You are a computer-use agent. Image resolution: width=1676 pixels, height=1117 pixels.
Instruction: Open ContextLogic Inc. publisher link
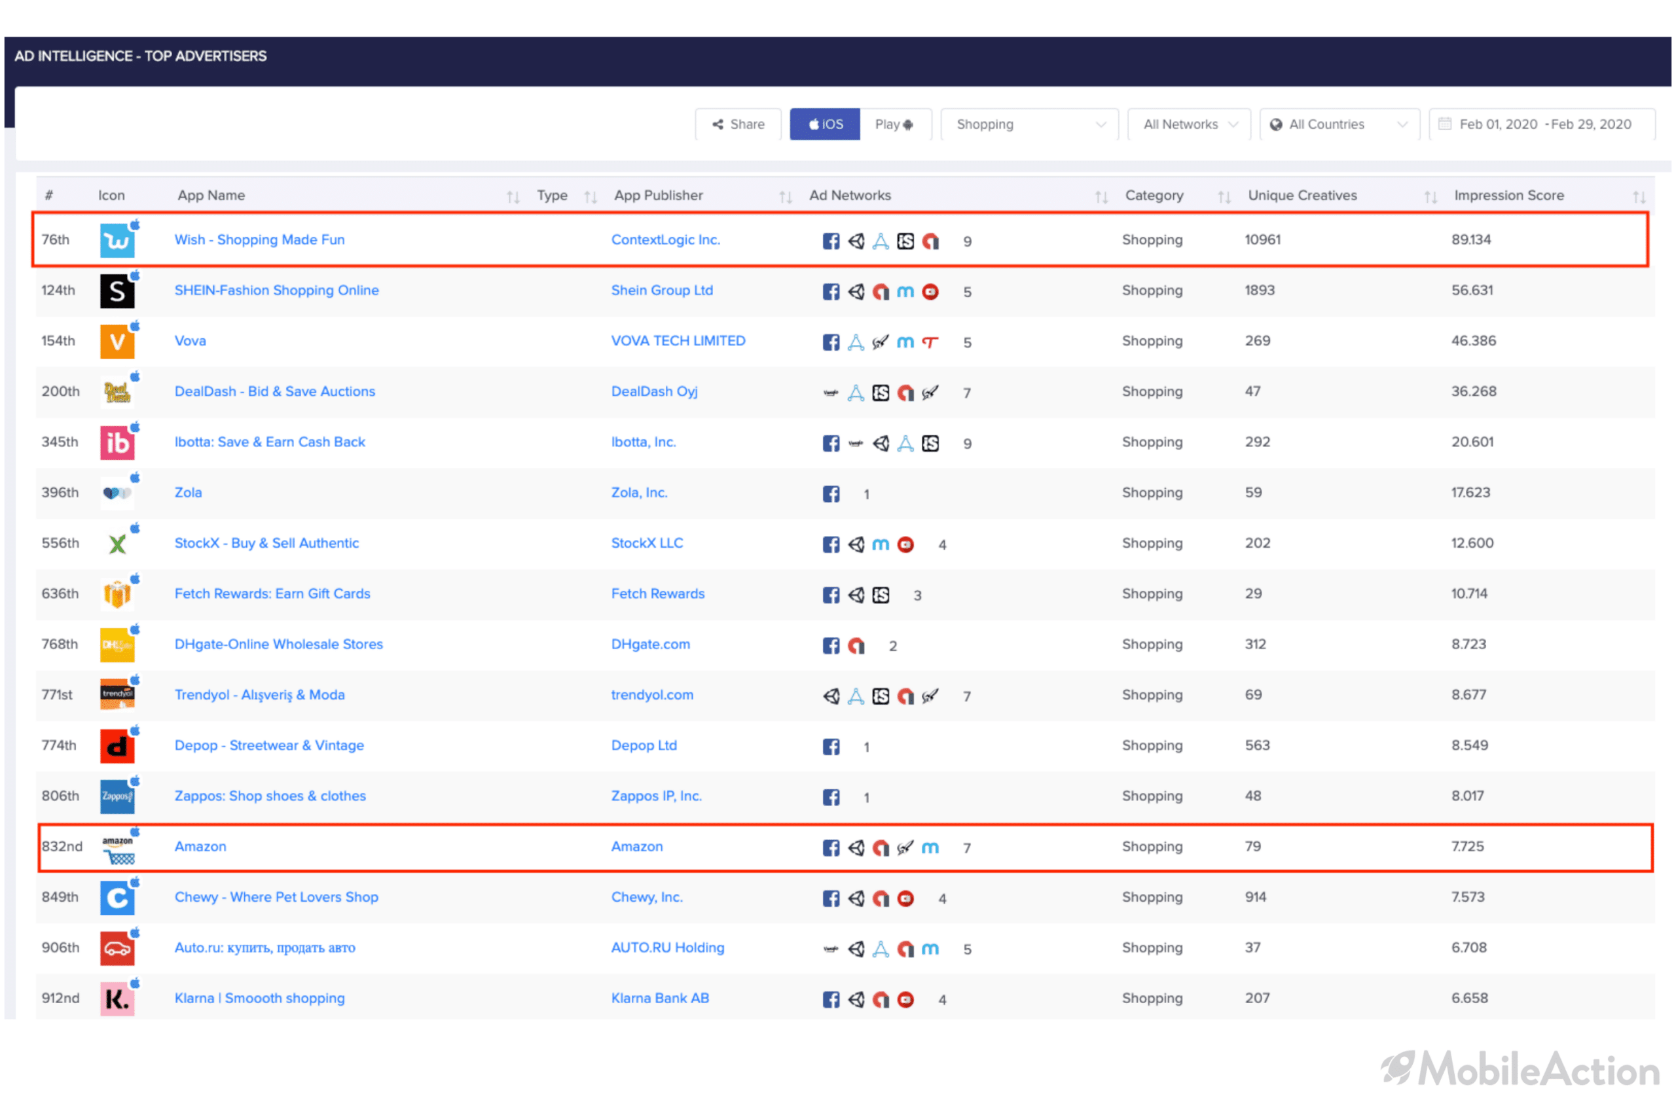[x=666, y=240]
